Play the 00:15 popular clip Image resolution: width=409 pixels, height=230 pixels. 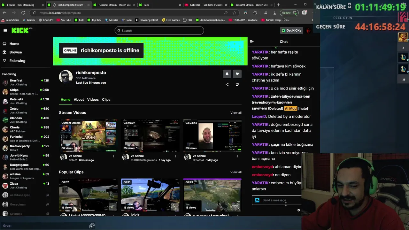pyautogui.click(x=150, y=195)
